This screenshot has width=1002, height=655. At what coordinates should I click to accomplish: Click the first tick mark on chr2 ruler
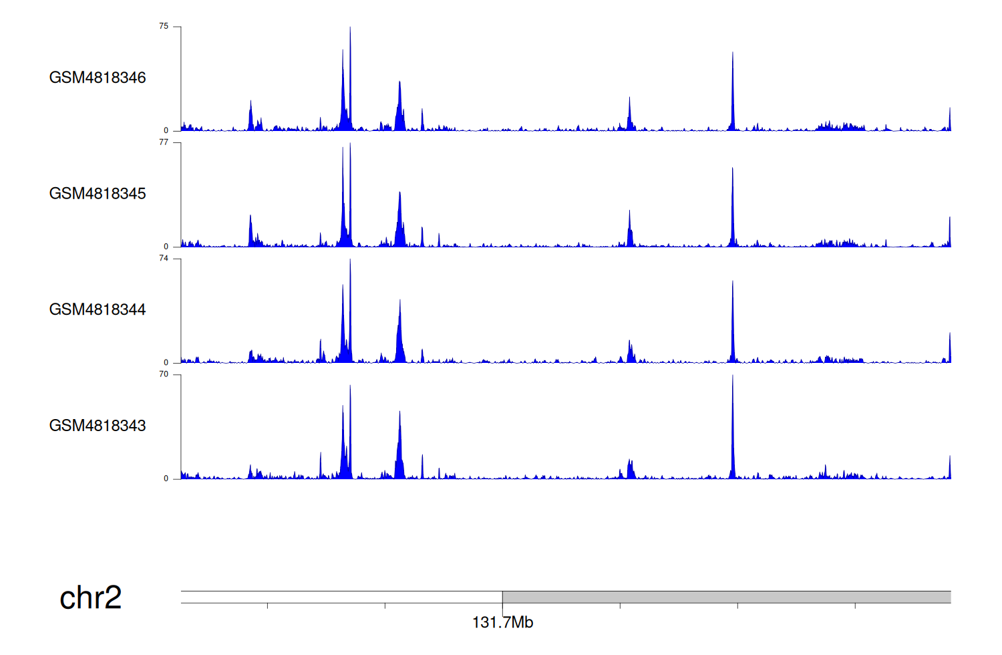pos(268,606)
